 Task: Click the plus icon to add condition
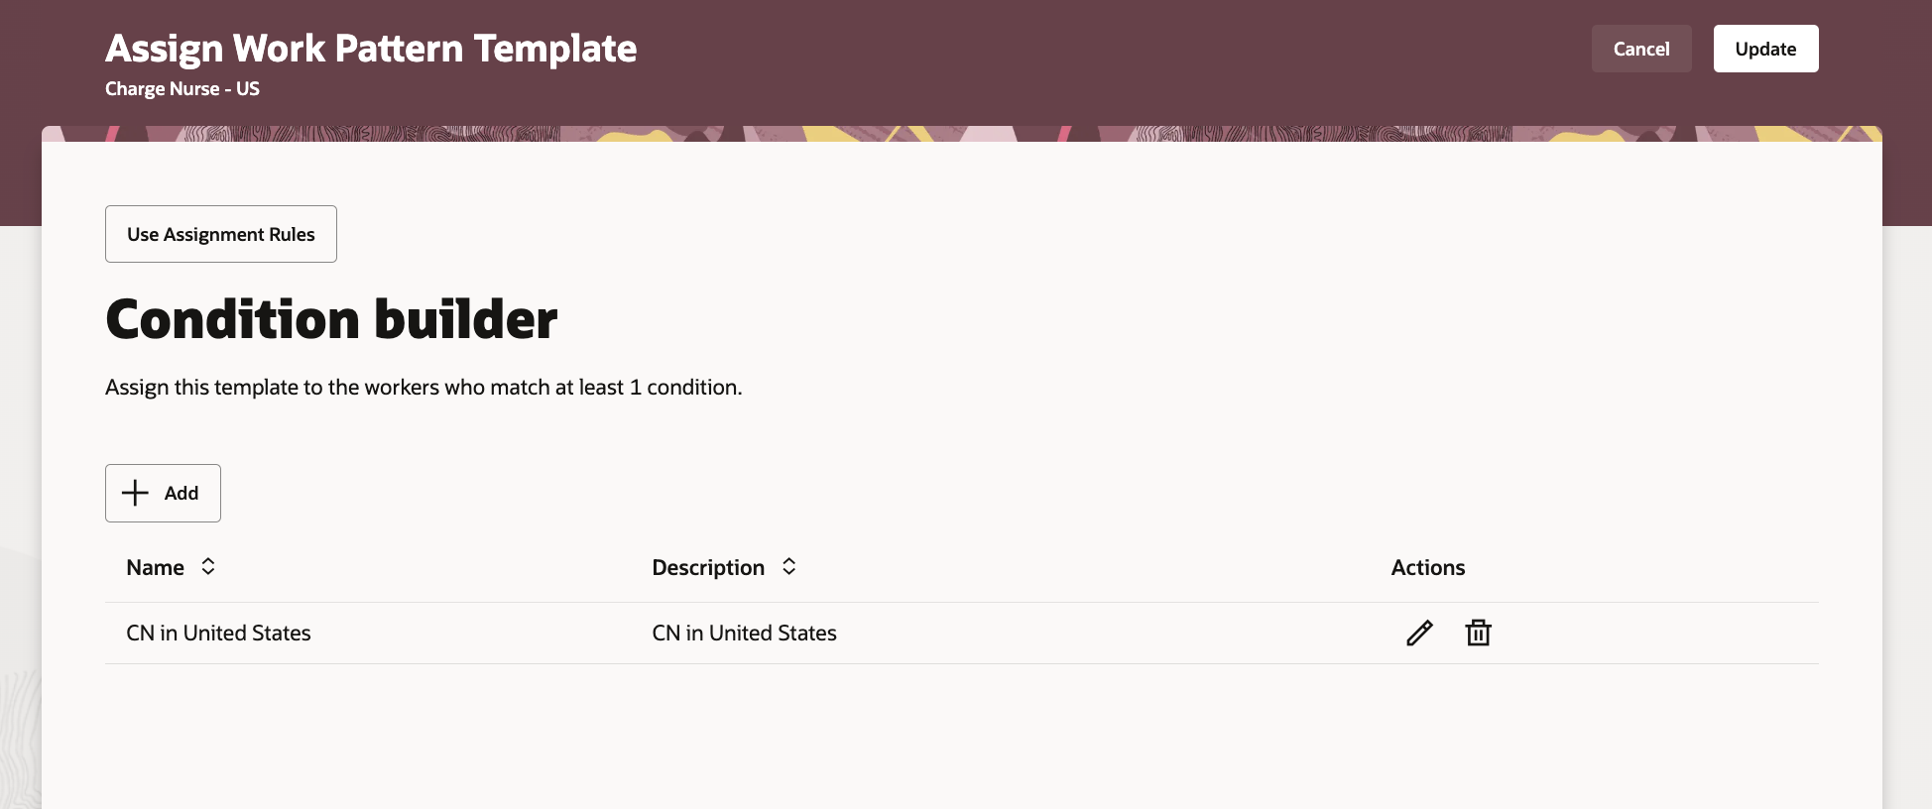tap(135, 493)
